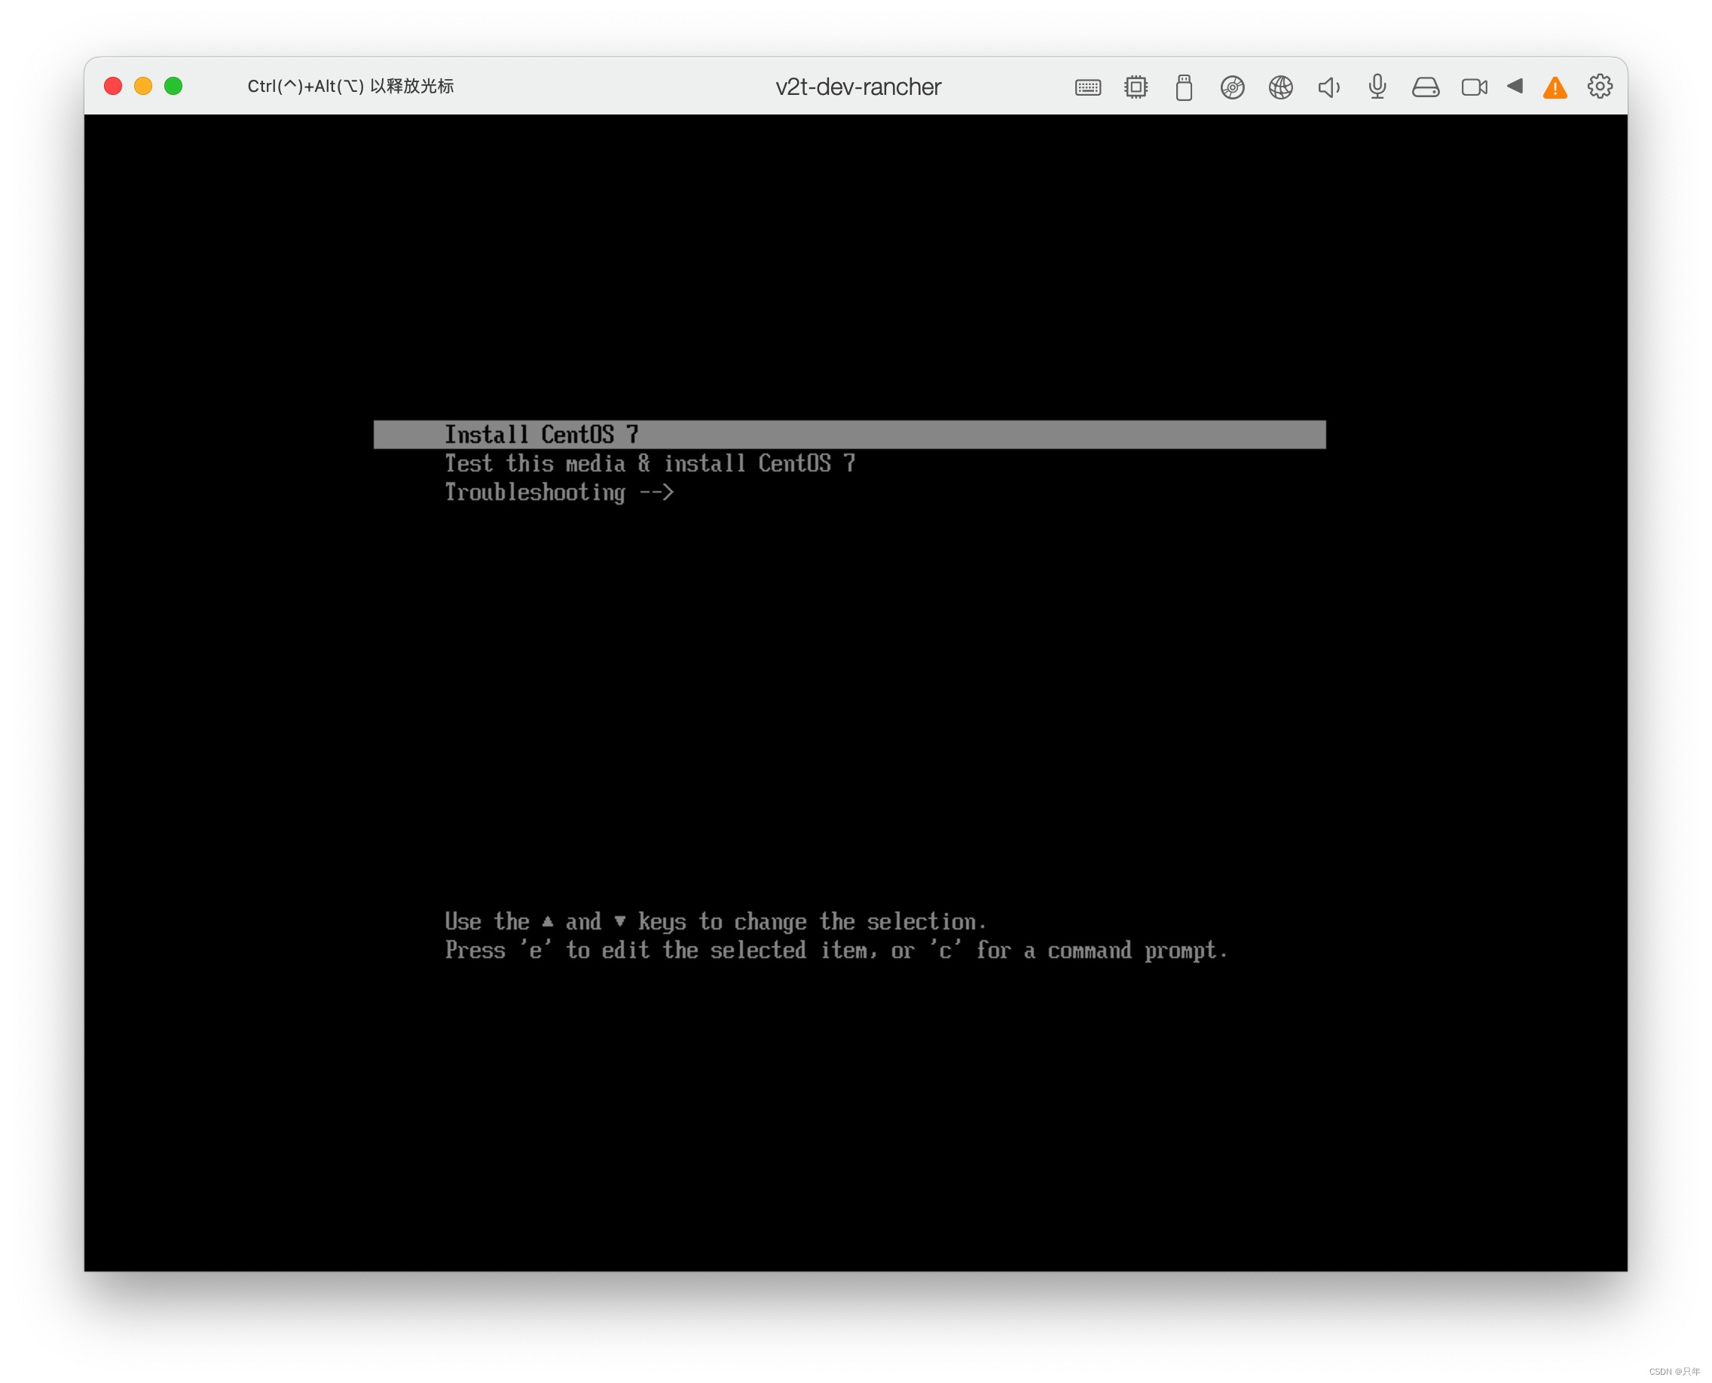Open the hard disk drive icon

1425,87
